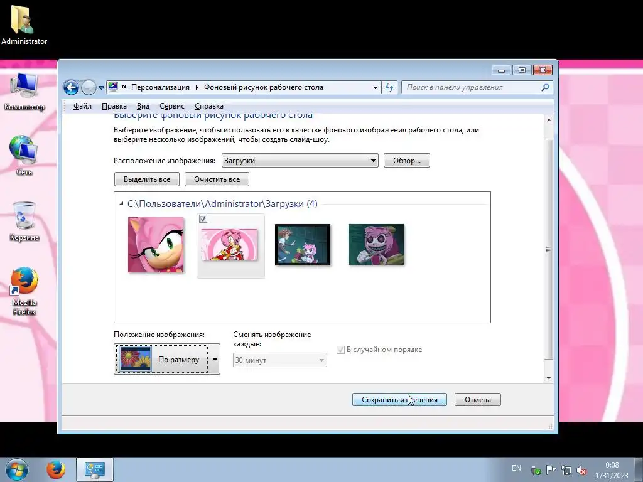Viewport: 643px width, 482px height.
Task: Click the Отмена button
Action: pyautogui.click(x=478, y=400)
